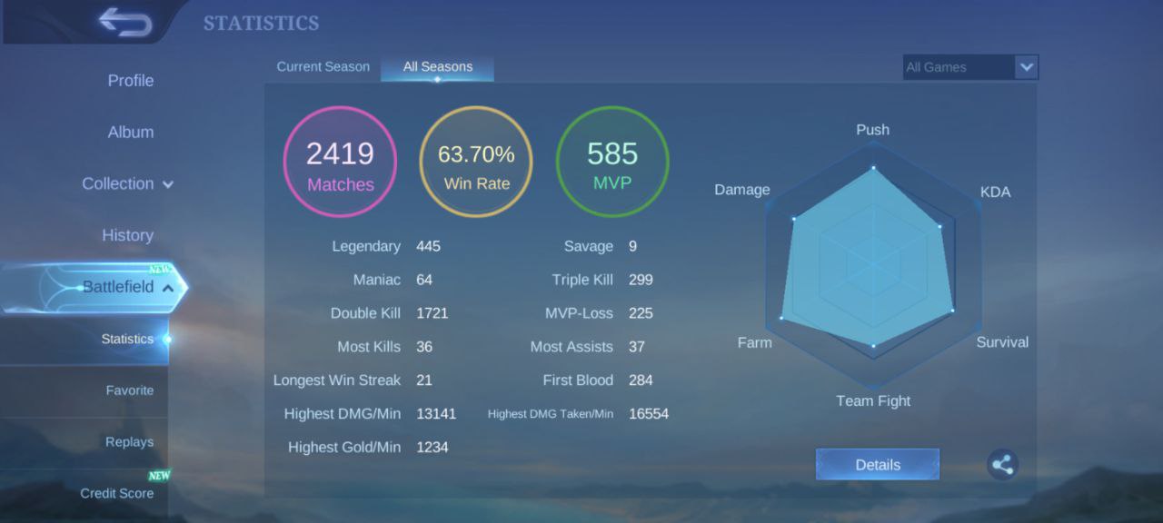Click the Double Kill value 1721
Viewport: 1163px width, 523px height.
click(x=432, y=313)
